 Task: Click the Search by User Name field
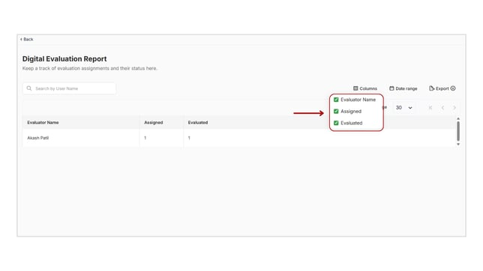(x=69, y=88)
